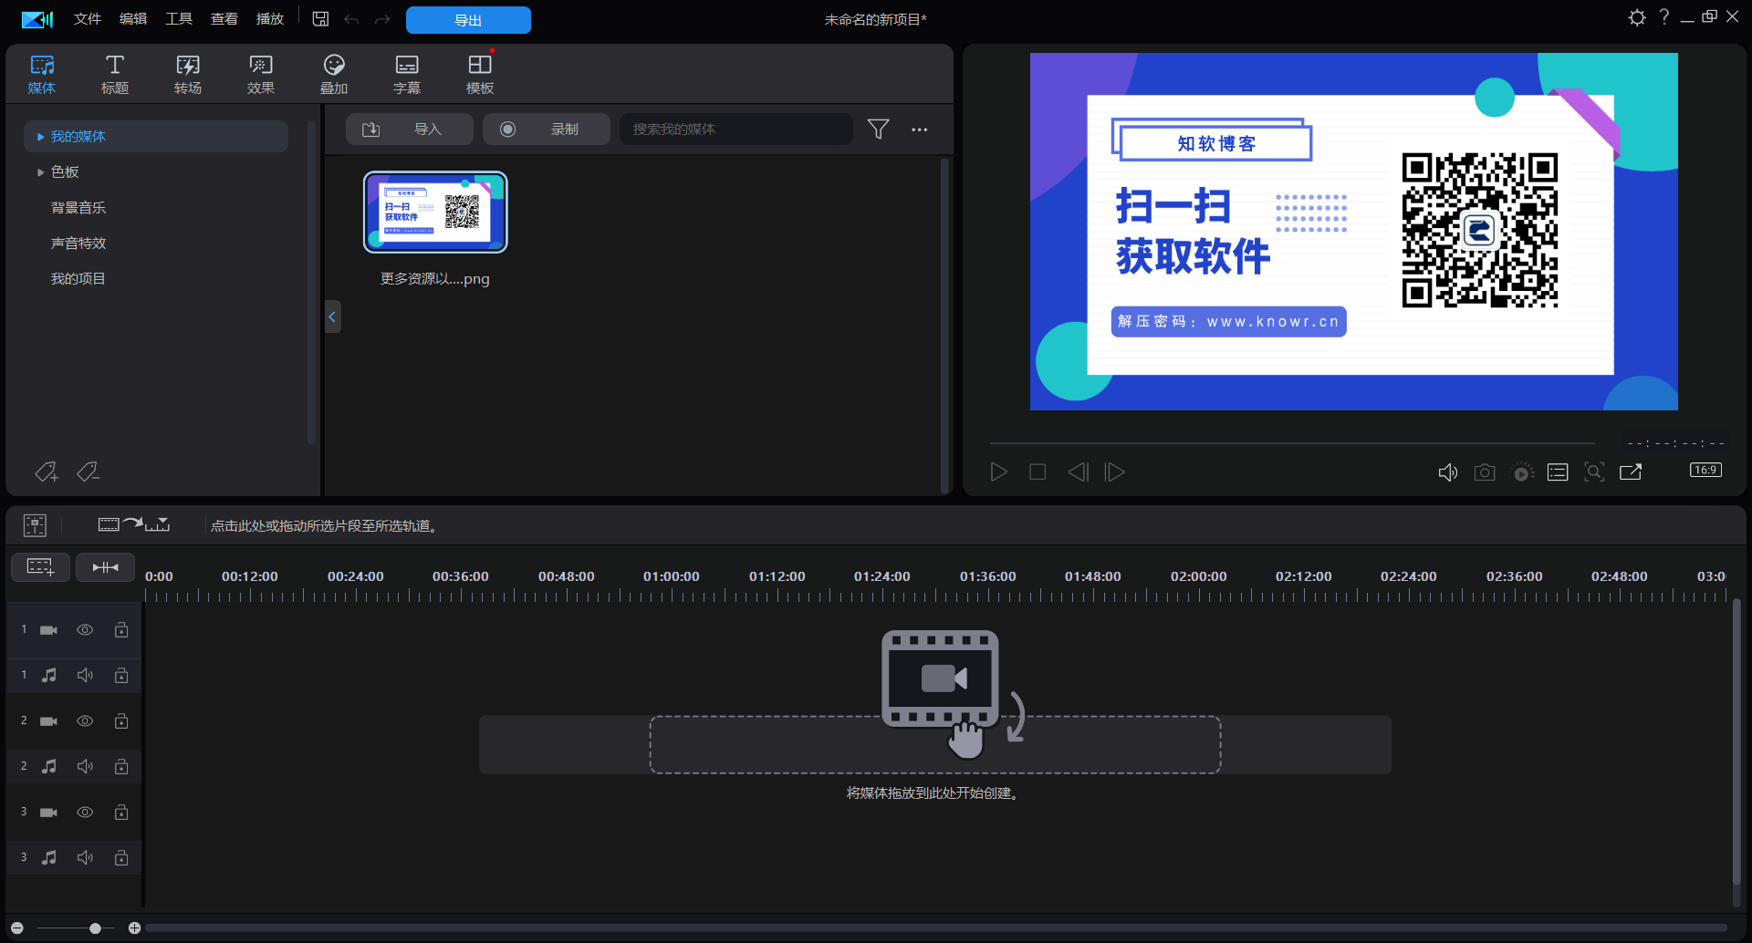Mute audio track 2
This screenshot has height=943, width=1752.
coord(85,767)
